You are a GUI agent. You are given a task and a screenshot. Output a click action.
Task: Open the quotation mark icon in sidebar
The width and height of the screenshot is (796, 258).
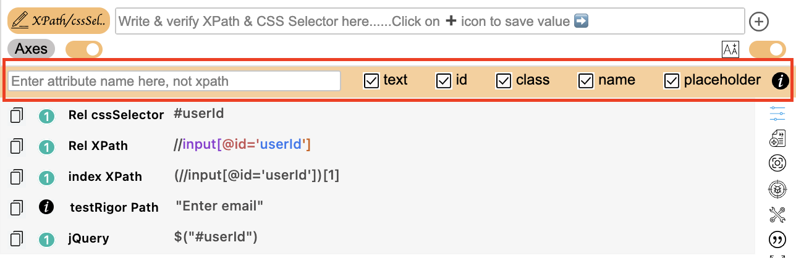777,239
